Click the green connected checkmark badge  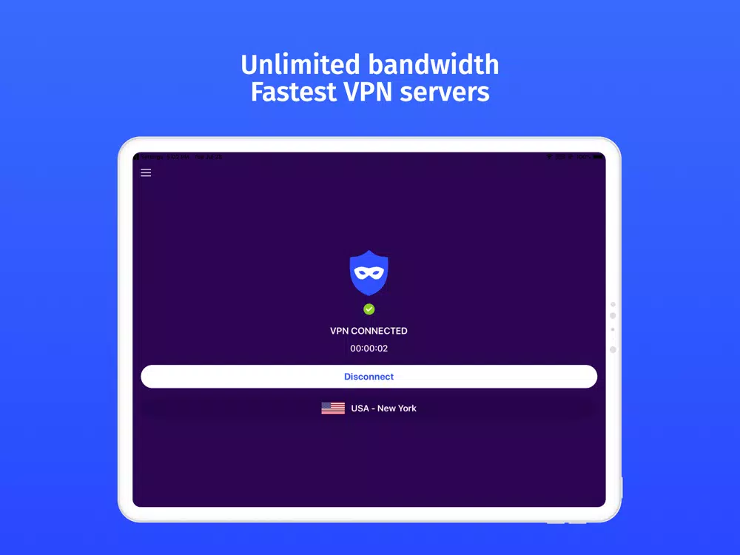pos(369,309)
